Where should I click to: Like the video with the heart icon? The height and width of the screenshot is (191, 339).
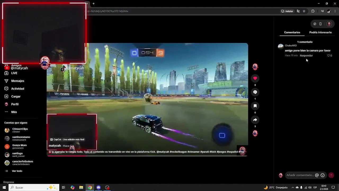(255, 78)
